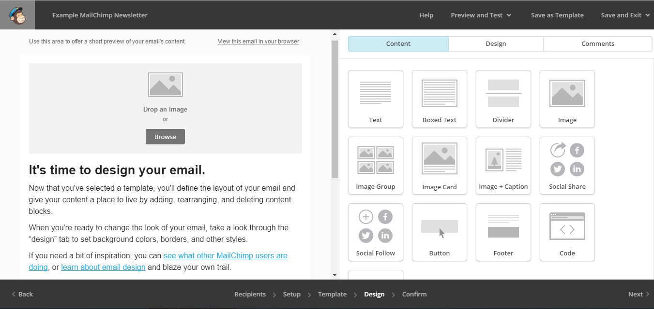Open 'View this email in your browser' link
This screenshot has width=654, height=309.
pos(259,42)
